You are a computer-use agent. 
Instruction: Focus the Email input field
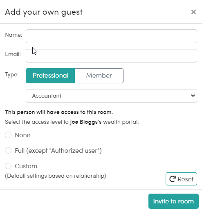coord(111,56)
